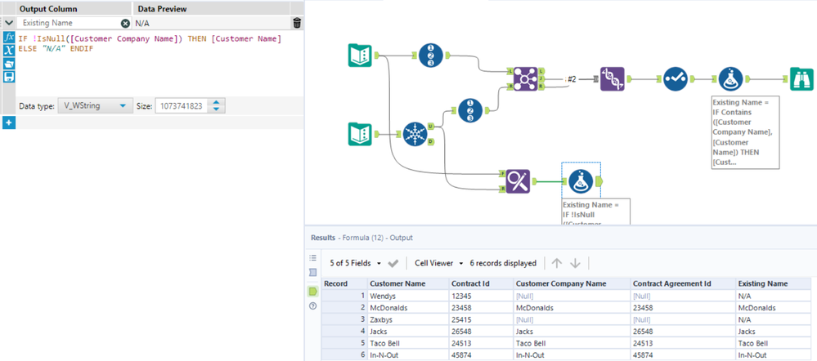
Task: Open recent and saved expressions folder icon
Action: 9,64
